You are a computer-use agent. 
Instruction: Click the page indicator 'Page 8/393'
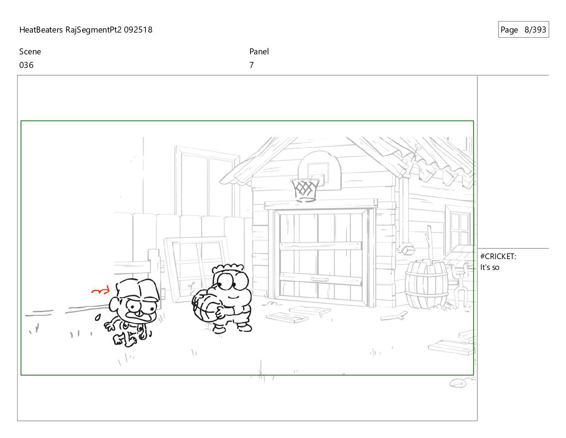tap(523, 30)
